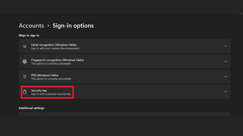The image size is (243, 136).
Task: Select the Security key option title
Action: pyautogui.click(x=39, y=90)
